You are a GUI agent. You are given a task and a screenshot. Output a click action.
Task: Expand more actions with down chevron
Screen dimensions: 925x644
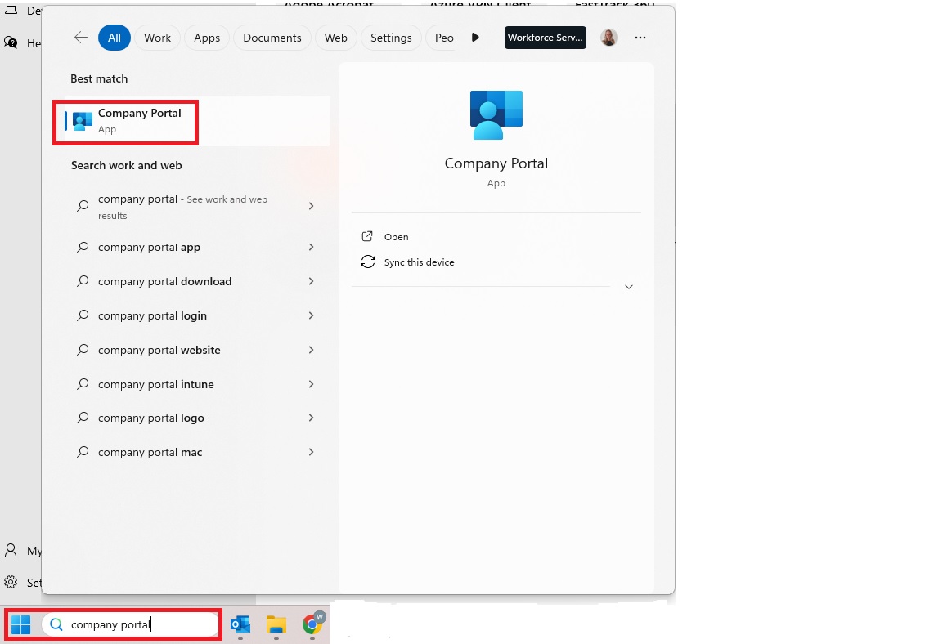point(629,287)
